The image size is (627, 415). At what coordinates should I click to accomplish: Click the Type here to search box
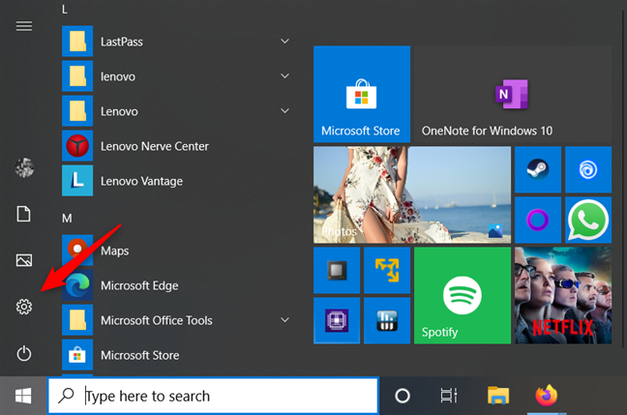(x=213, y=396)
